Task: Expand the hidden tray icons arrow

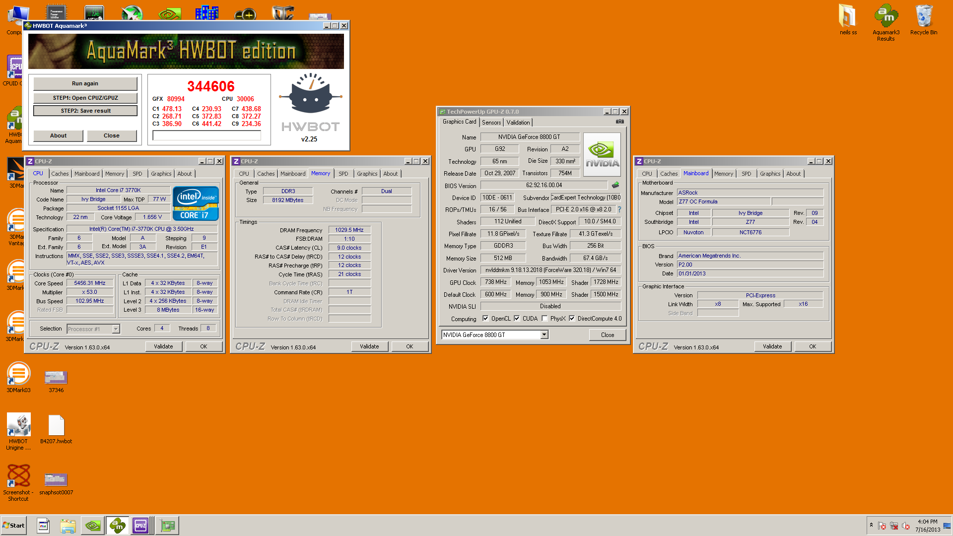Action: tap(871, 525)
